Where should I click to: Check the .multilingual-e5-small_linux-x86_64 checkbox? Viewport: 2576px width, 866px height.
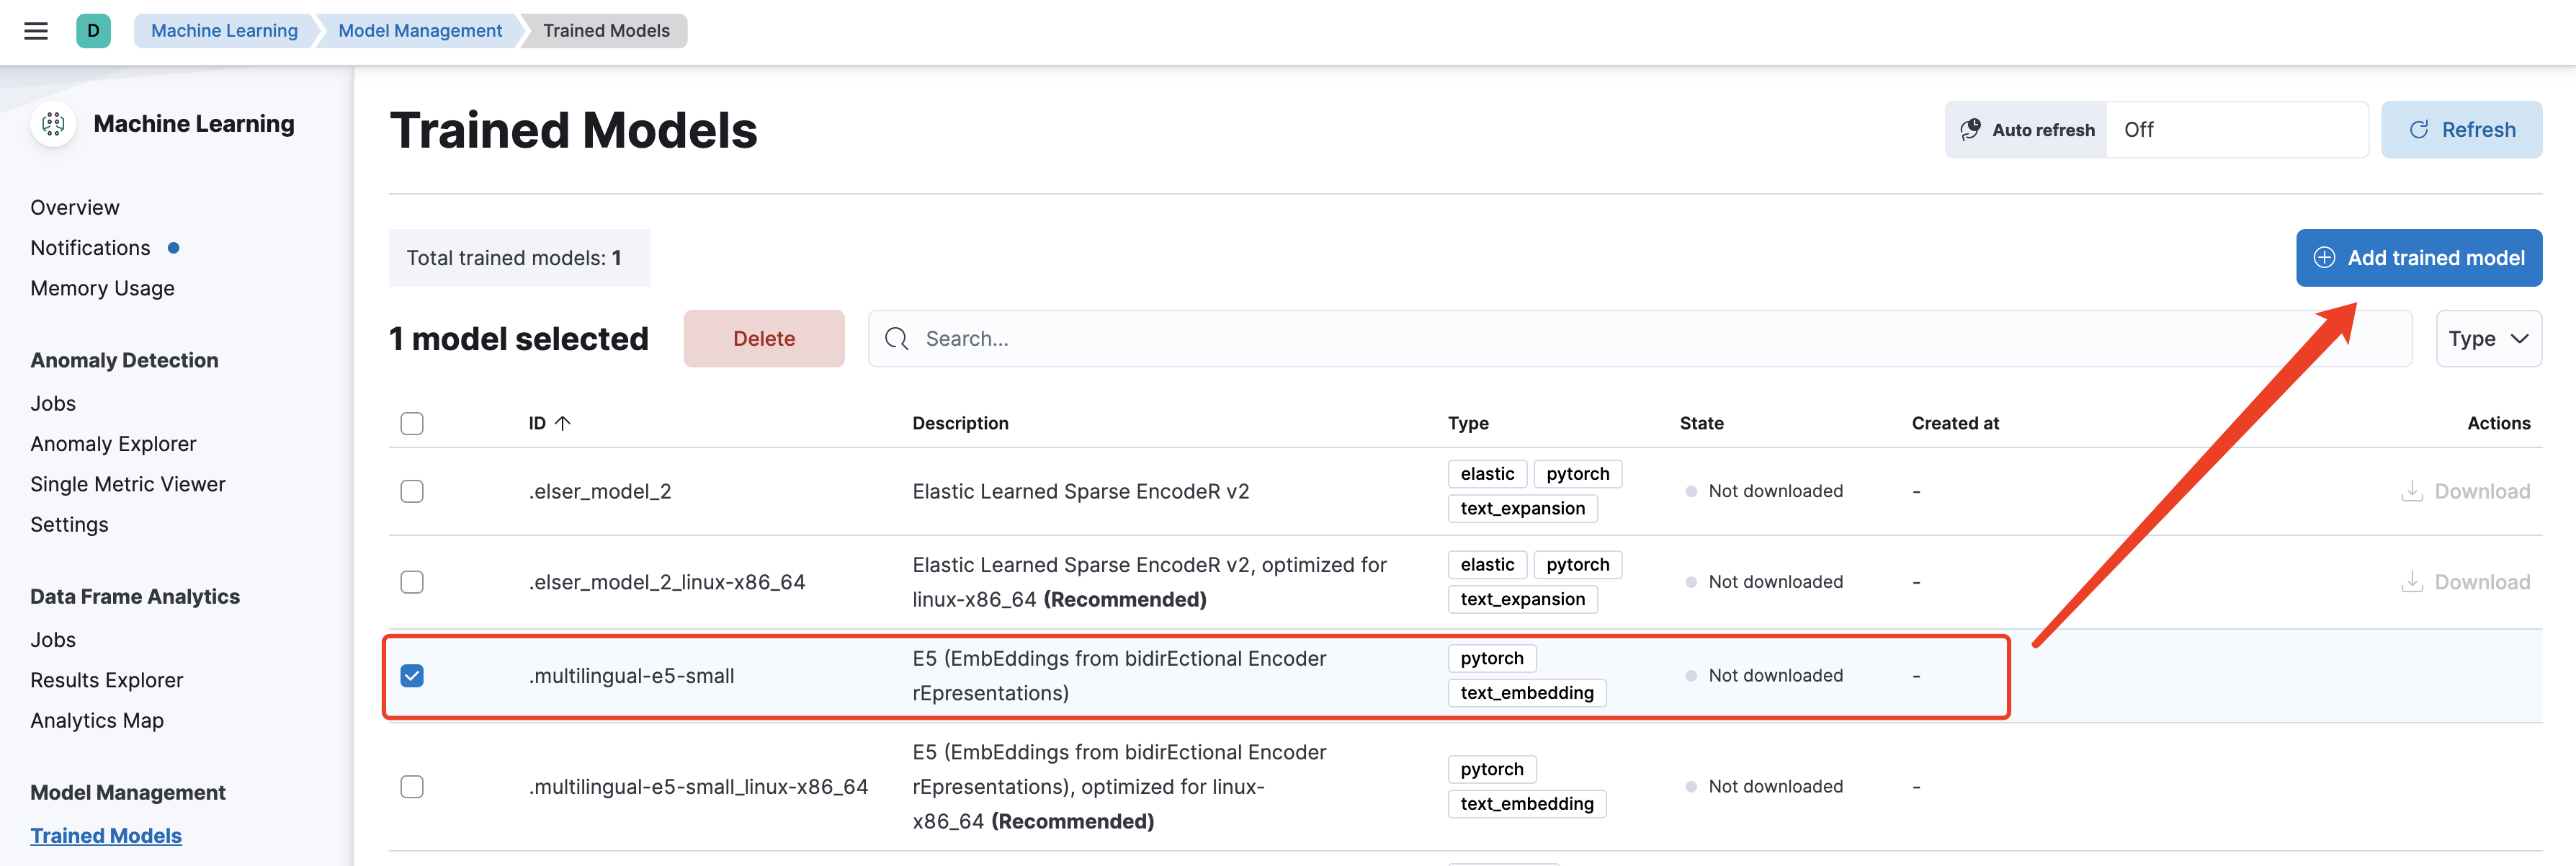[x=412, y=787]
